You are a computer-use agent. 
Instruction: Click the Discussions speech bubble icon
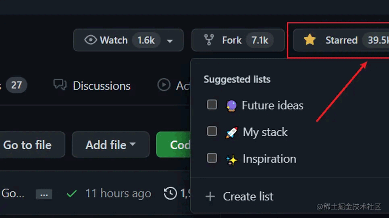pyautogui.click(x=60, y=85)
